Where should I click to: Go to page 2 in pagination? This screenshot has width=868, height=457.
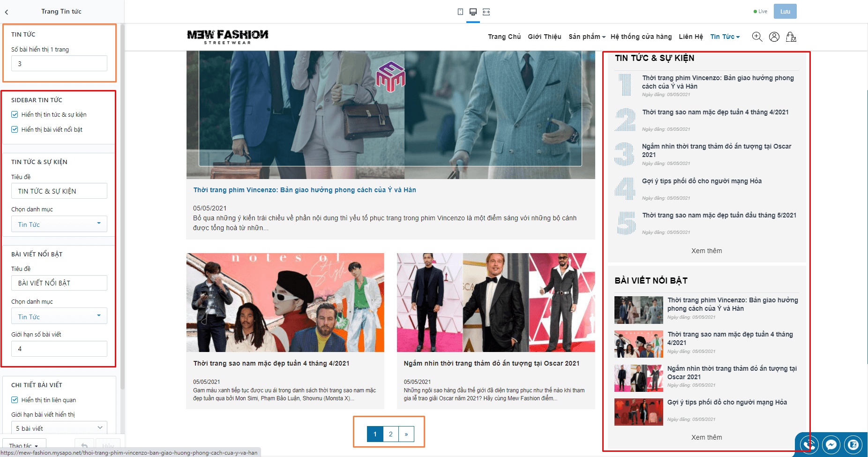[x=390, y=434]
